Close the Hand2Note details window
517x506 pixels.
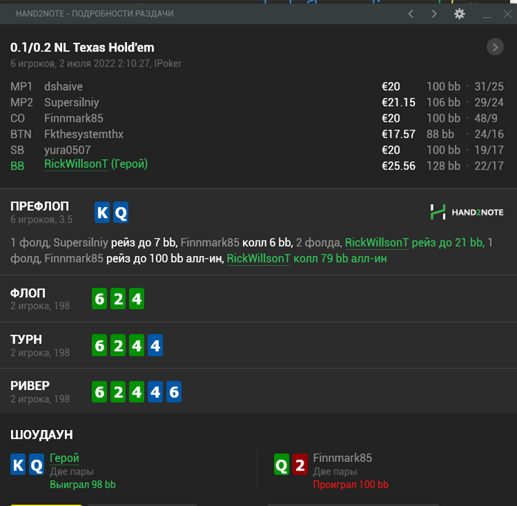[x=507, y=14]
